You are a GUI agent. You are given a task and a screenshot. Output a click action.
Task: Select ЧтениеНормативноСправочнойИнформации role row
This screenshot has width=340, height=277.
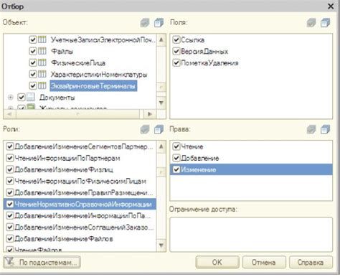(x=80, y=205)
